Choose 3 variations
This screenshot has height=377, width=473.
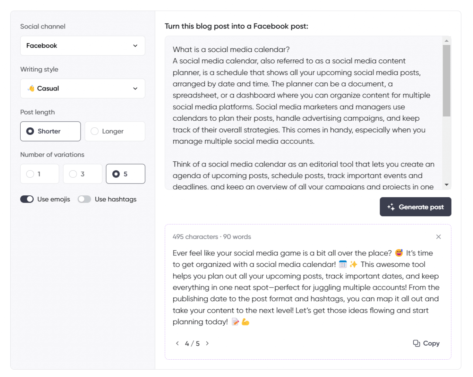tap(82, 174)
